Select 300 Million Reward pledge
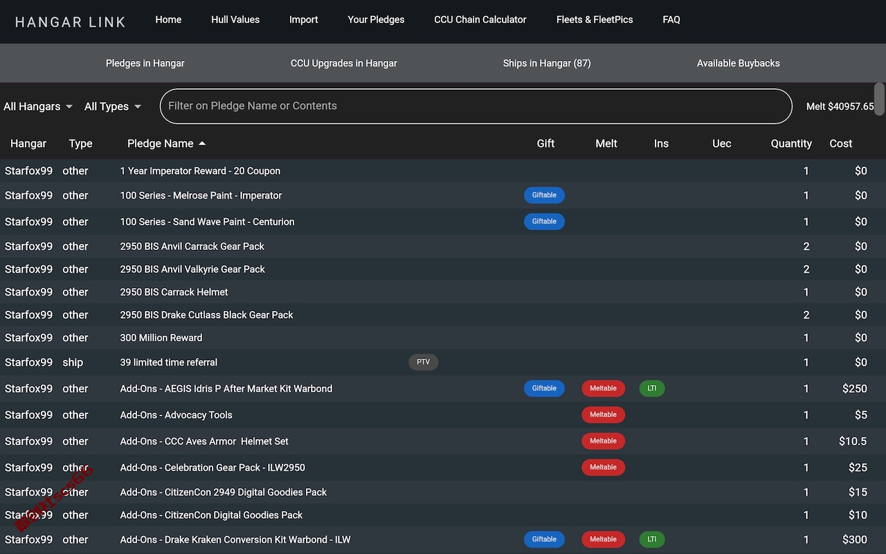 161,338
